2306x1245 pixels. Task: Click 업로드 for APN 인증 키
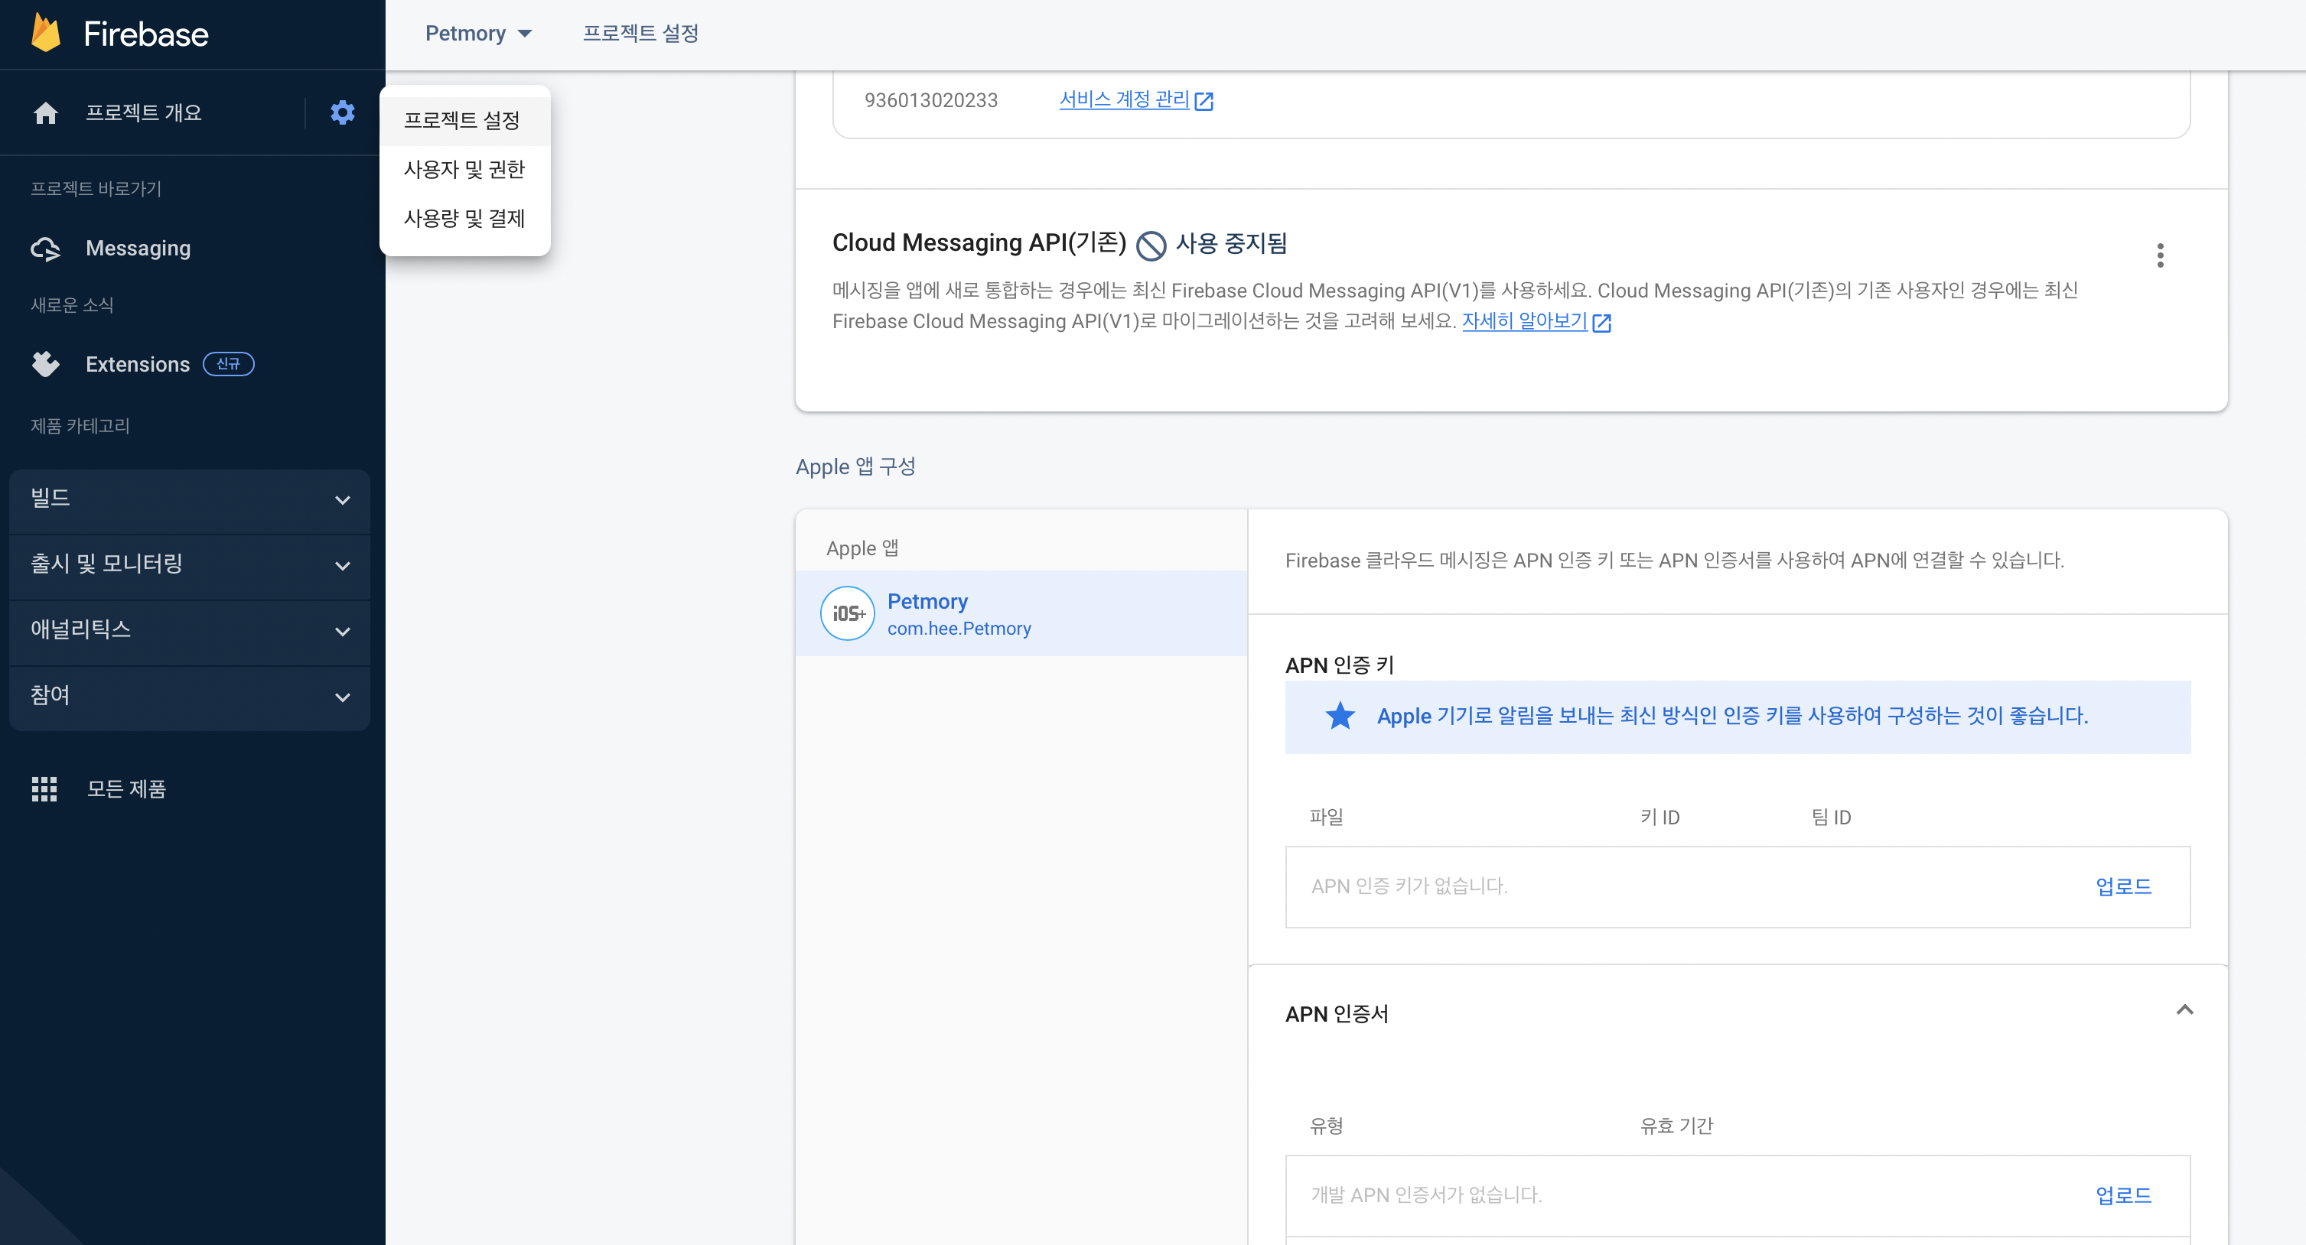pos(2122,886)
